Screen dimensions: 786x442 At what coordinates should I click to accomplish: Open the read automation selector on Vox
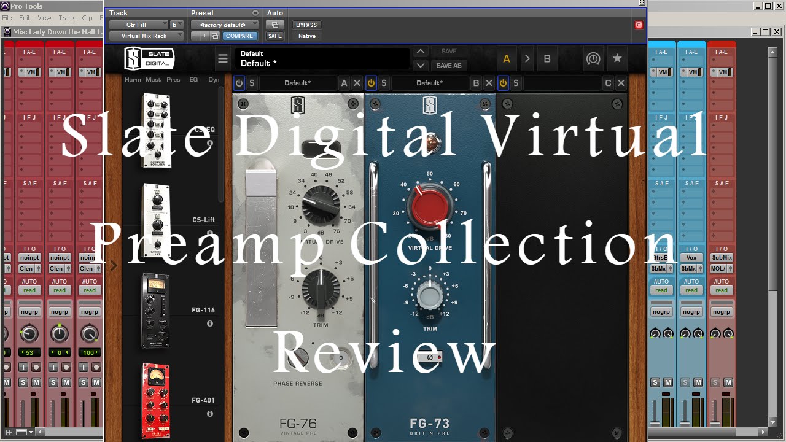pyautogui.click(x=691, y=290)
